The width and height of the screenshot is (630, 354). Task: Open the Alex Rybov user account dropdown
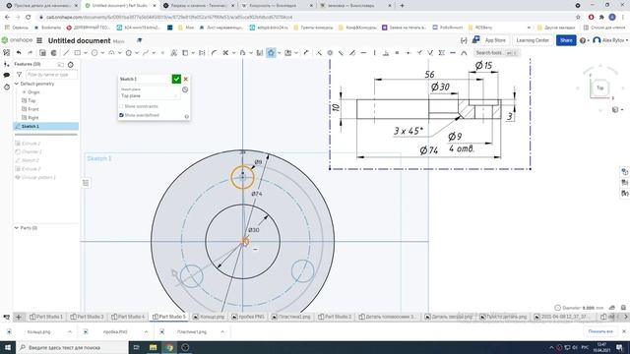pos(610,40)
